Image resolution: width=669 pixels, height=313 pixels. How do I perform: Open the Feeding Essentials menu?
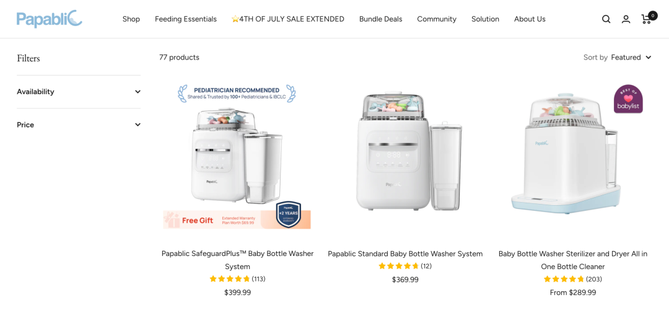186,19
